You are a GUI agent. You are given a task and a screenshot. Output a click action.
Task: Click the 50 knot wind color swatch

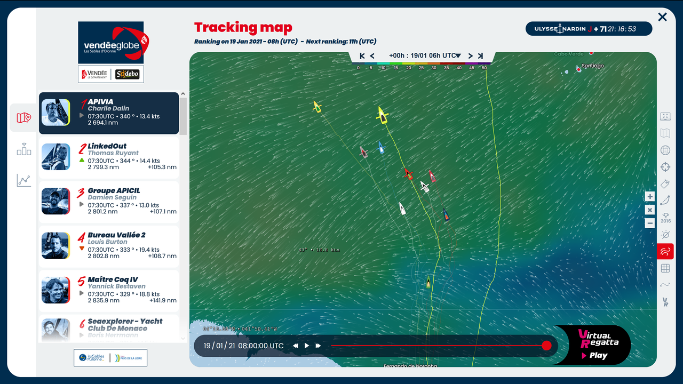[x=484, y=63]
